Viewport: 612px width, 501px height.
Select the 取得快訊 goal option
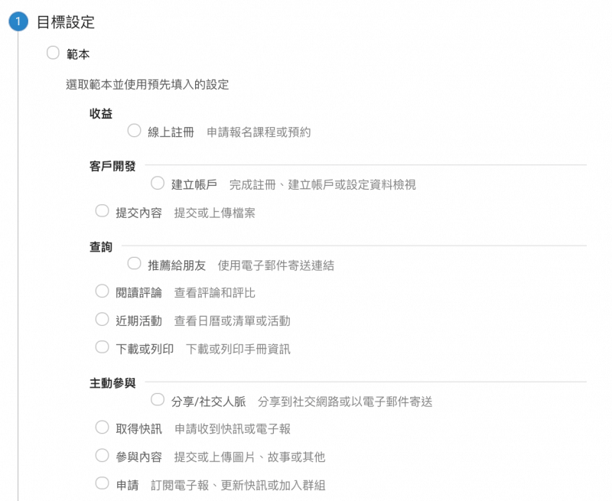tap(102, 428)
